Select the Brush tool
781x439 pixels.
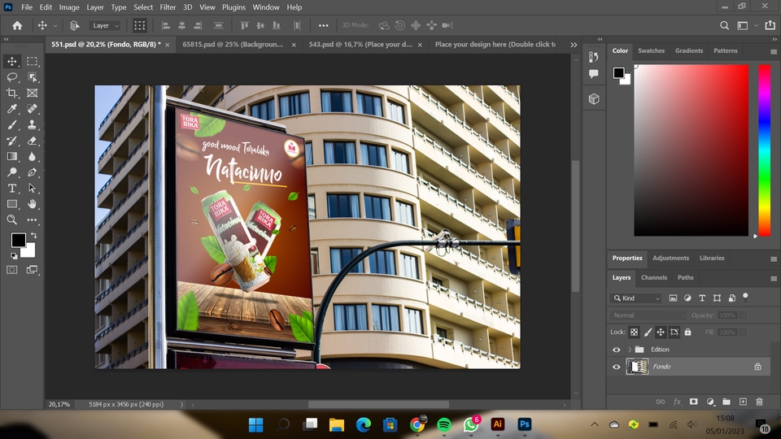pyautogui.click(x=12, y=124)
